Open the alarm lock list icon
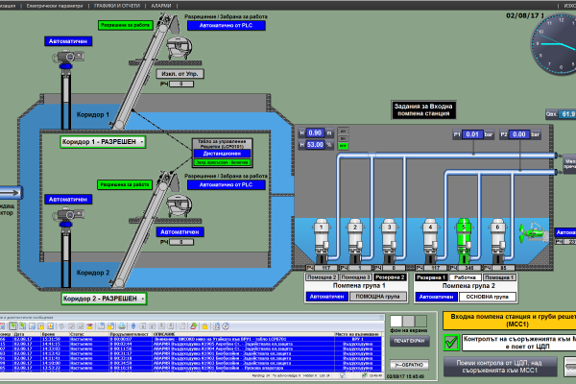The height and width of the screenshot is (384, 576). pos(41,326)
